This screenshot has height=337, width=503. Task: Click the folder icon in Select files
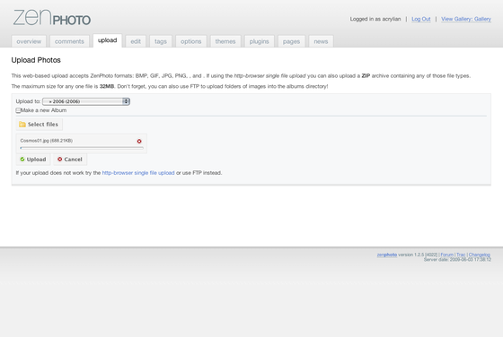pos(22,125)
